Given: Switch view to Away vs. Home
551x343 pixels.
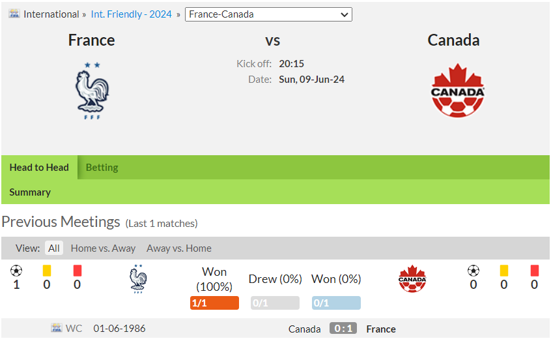Looking at the screenshot, I should [179, 248].
